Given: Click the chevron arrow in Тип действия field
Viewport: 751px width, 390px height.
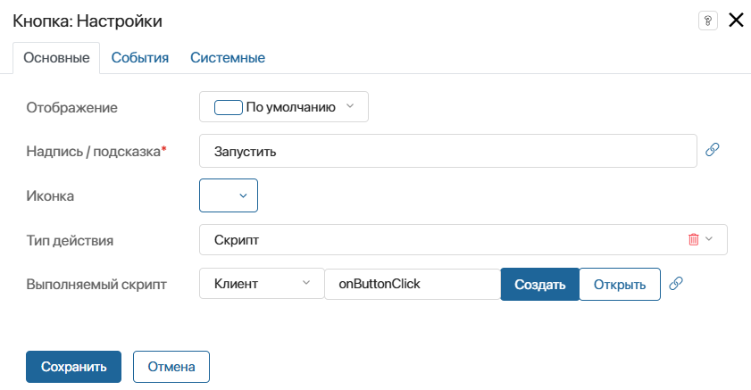Looking at the screenshot, I should coord(710,239).
